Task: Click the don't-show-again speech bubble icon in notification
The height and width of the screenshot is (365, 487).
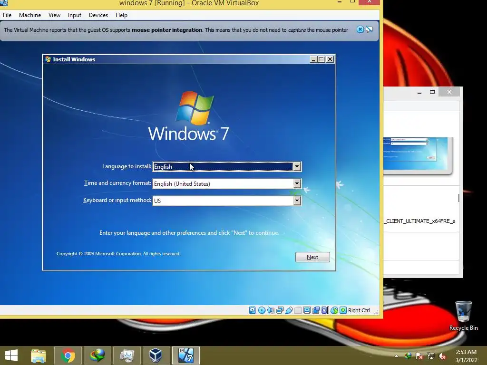Action: tap(369, 29)
